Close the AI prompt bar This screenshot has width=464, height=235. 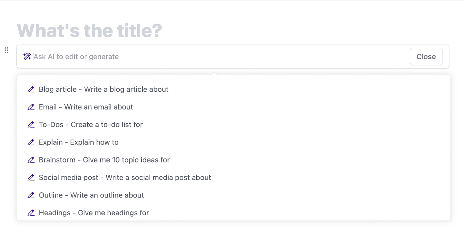[x=426, y=57]
